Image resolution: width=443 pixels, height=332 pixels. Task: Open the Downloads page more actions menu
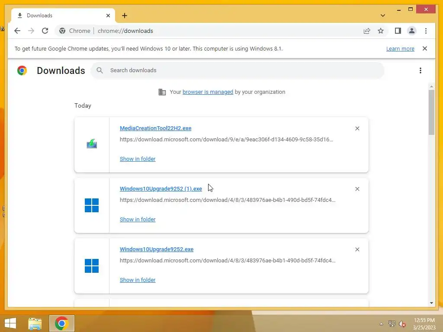(421, 70)
